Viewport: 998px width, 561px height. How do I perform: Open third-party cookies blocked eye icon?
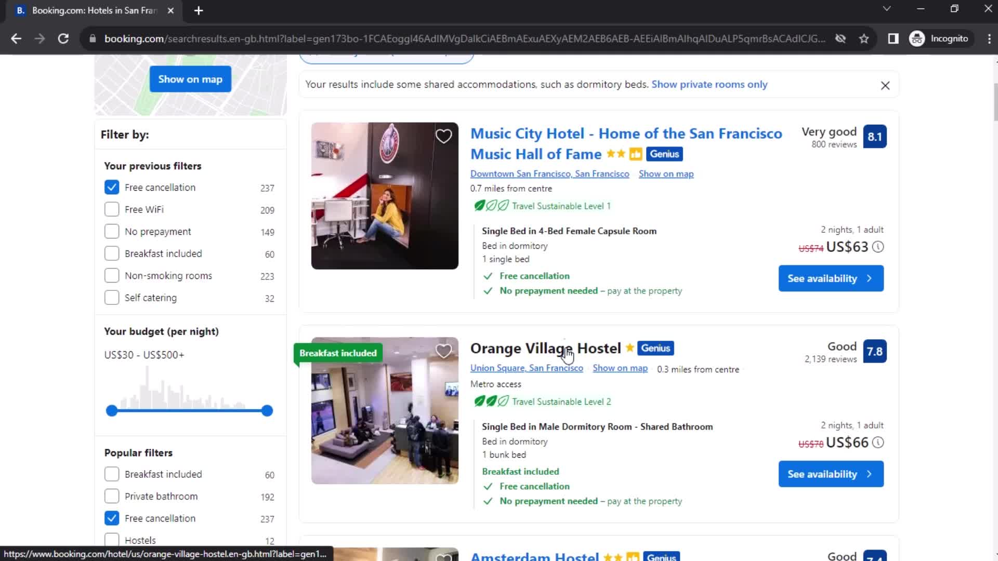coord(841,38)
